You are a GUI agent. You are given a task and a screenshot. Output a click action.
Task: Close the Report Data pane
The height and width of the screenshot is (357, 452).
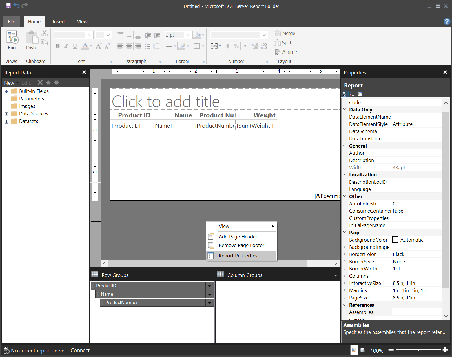(x=84, y=72)
